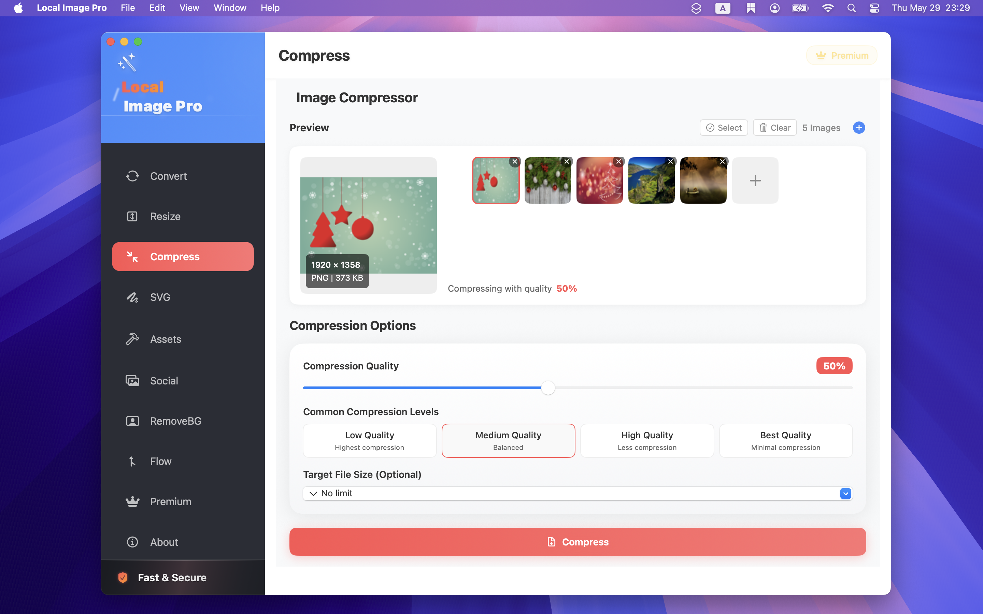Click the magic wand app logo

[x=127, y=62]
